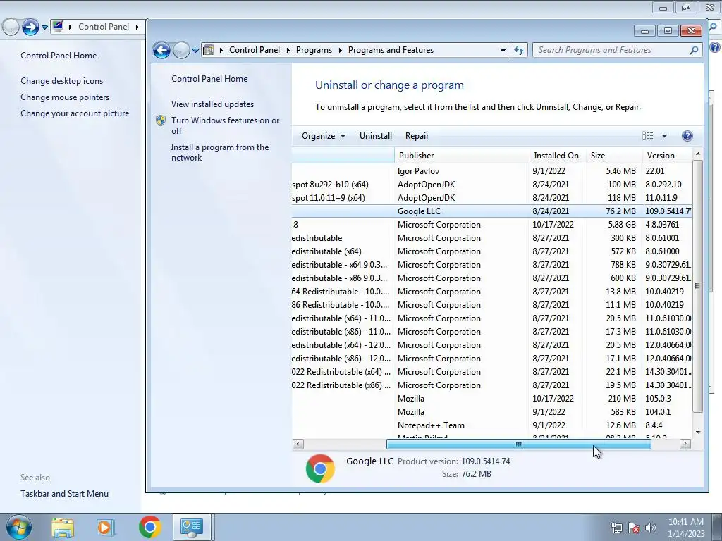Expand the arrow after Control Panel breadcrumb
Viewport: 722px width, 541px height.
click(288, 50)
